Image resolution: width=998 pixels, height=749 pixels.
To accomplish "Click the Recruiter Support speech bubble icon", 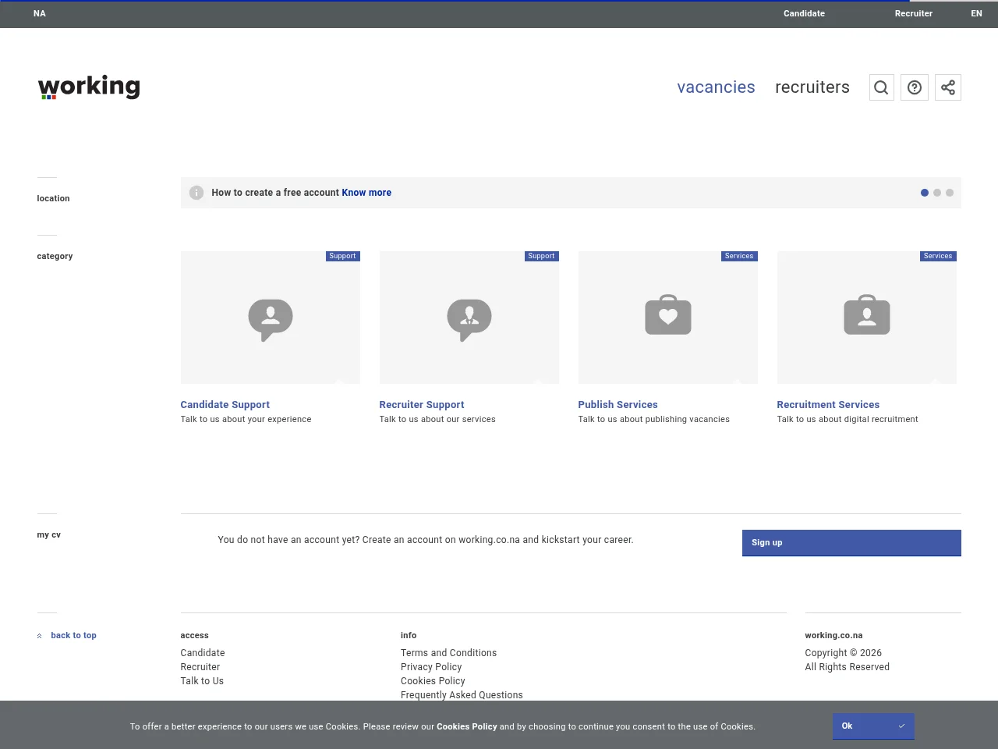I will coord(469,319).
